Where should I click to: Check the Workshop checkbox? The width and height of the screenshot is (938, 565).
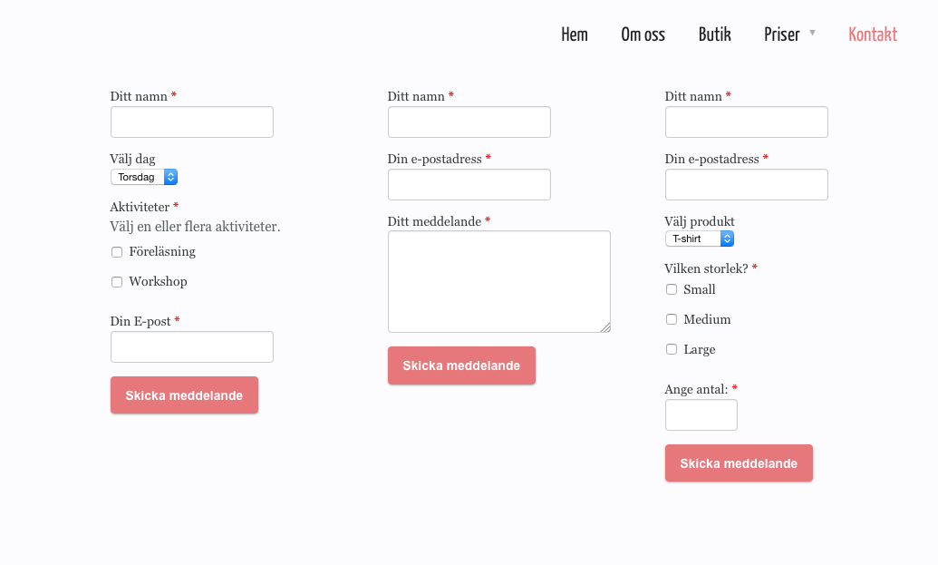117,282
